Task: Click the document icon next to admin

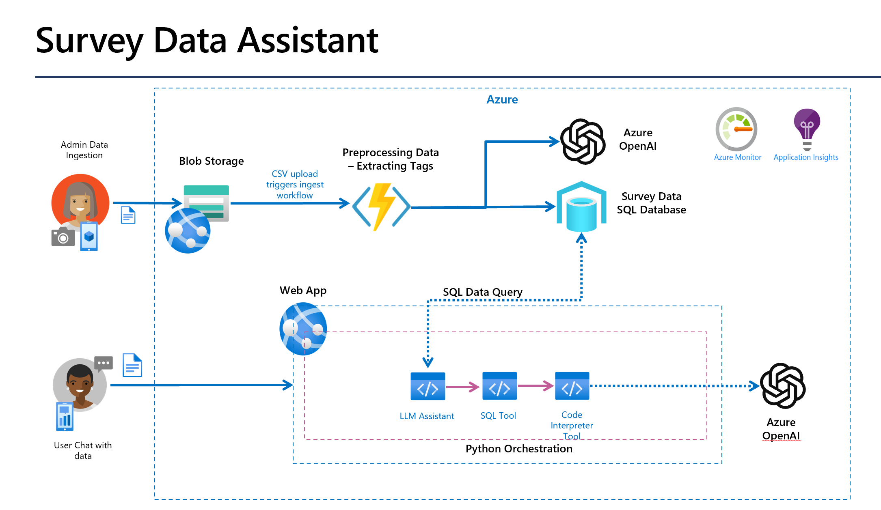Action: (128, 215)
